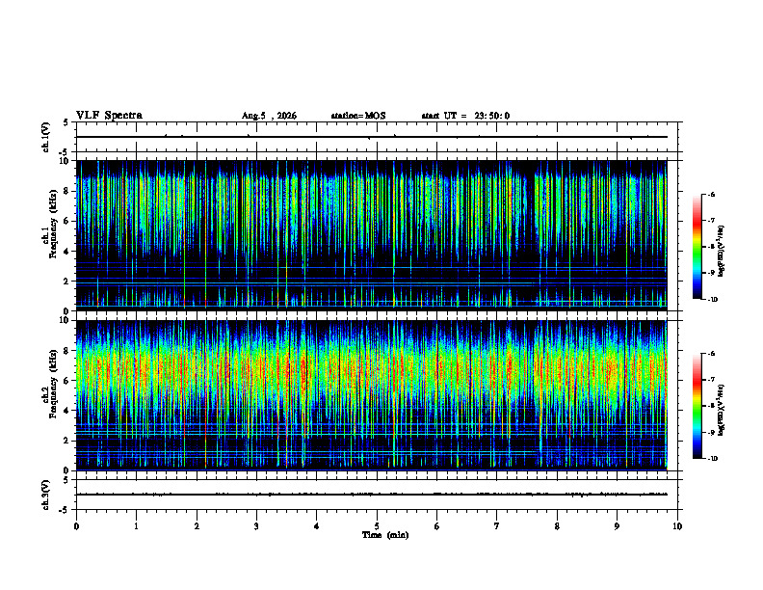Click the "-10" label on ch.2 colorbar
This screenshot has height=590, width=763.
tap(712, 459)
